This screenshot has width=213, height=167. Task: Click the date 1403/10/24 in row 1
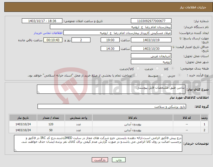[23, 124]
